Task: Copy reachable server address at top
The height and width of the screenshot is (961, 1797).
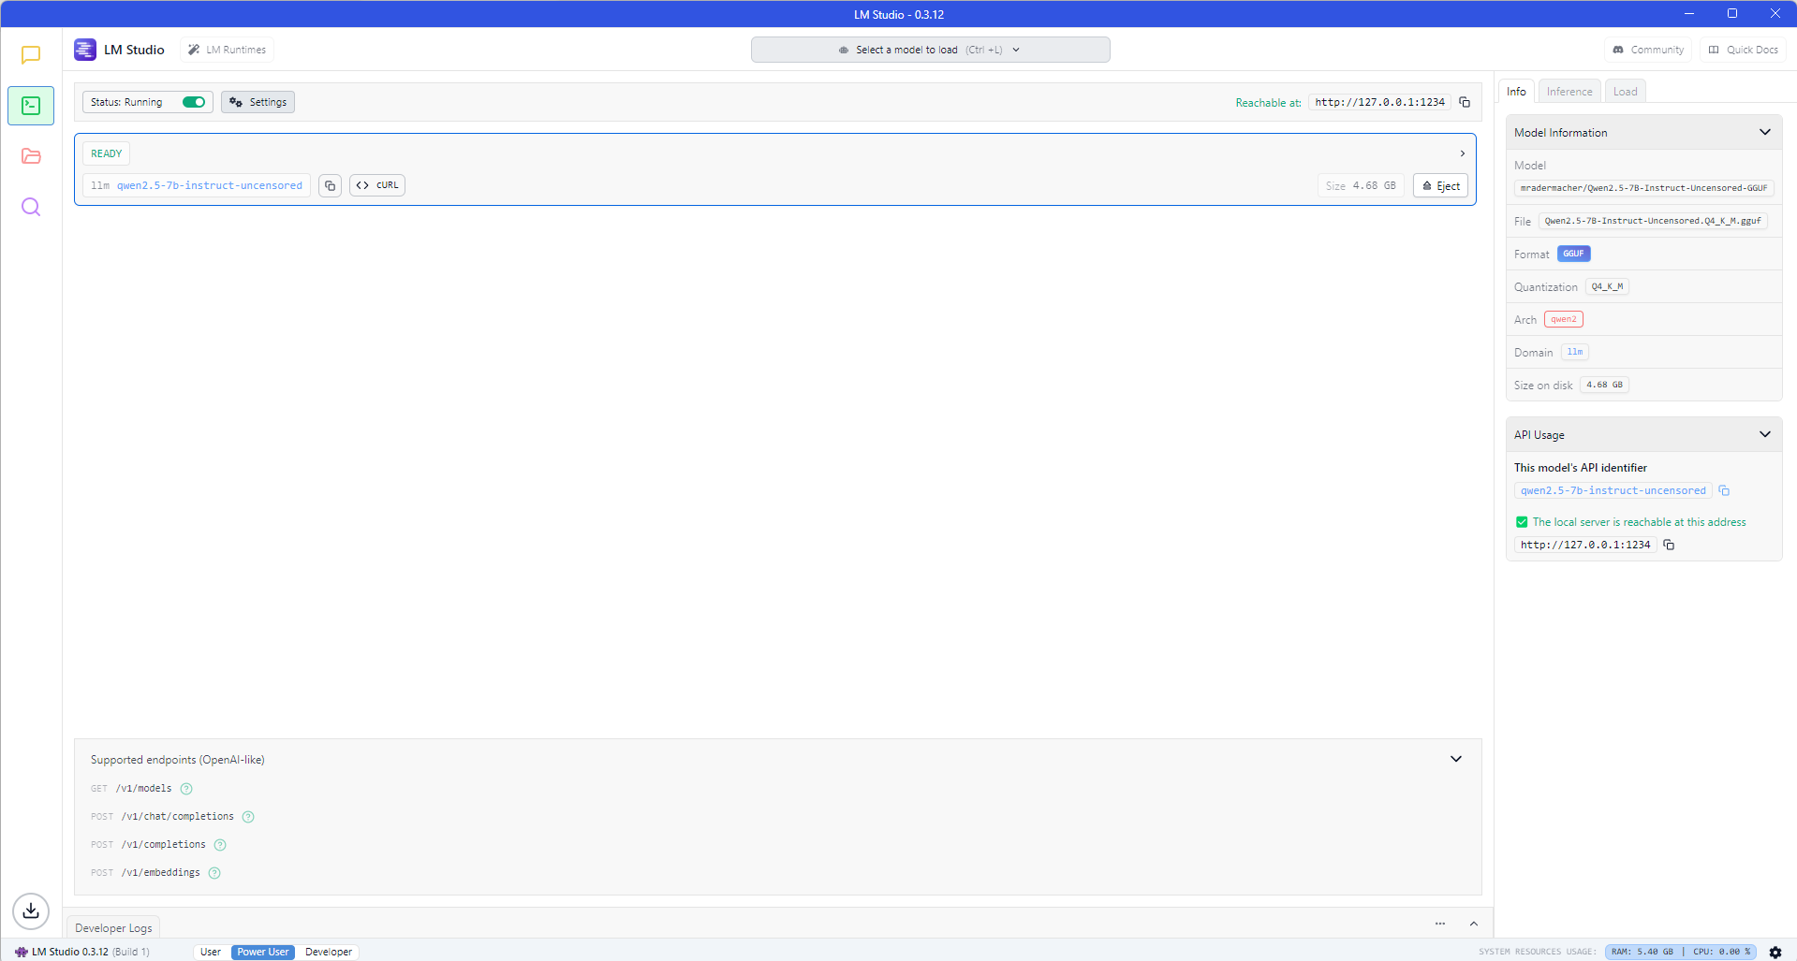Action: (x=1465, y=102)
